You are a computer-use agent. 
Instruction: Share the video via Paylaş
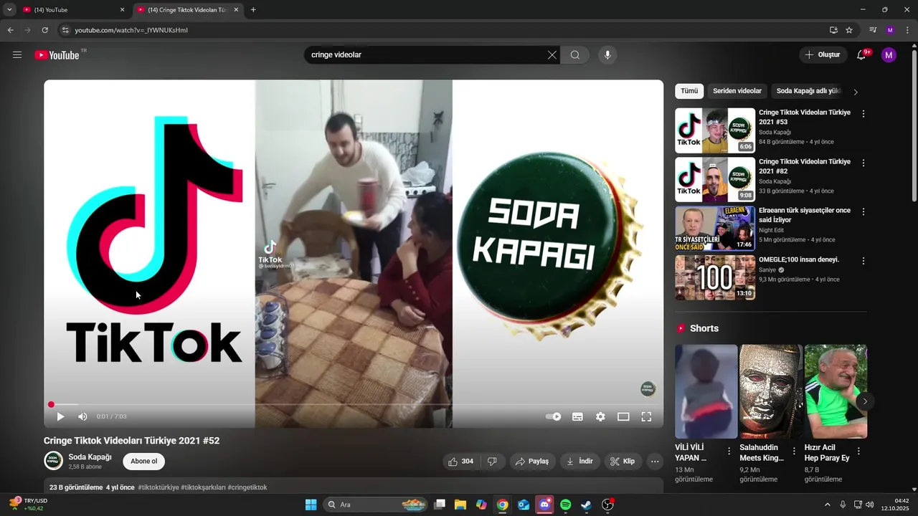click(533, 462)
